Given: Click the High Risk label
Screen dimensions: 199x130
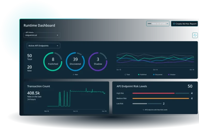Looking at the screenshot, I should tap(120, 93).
